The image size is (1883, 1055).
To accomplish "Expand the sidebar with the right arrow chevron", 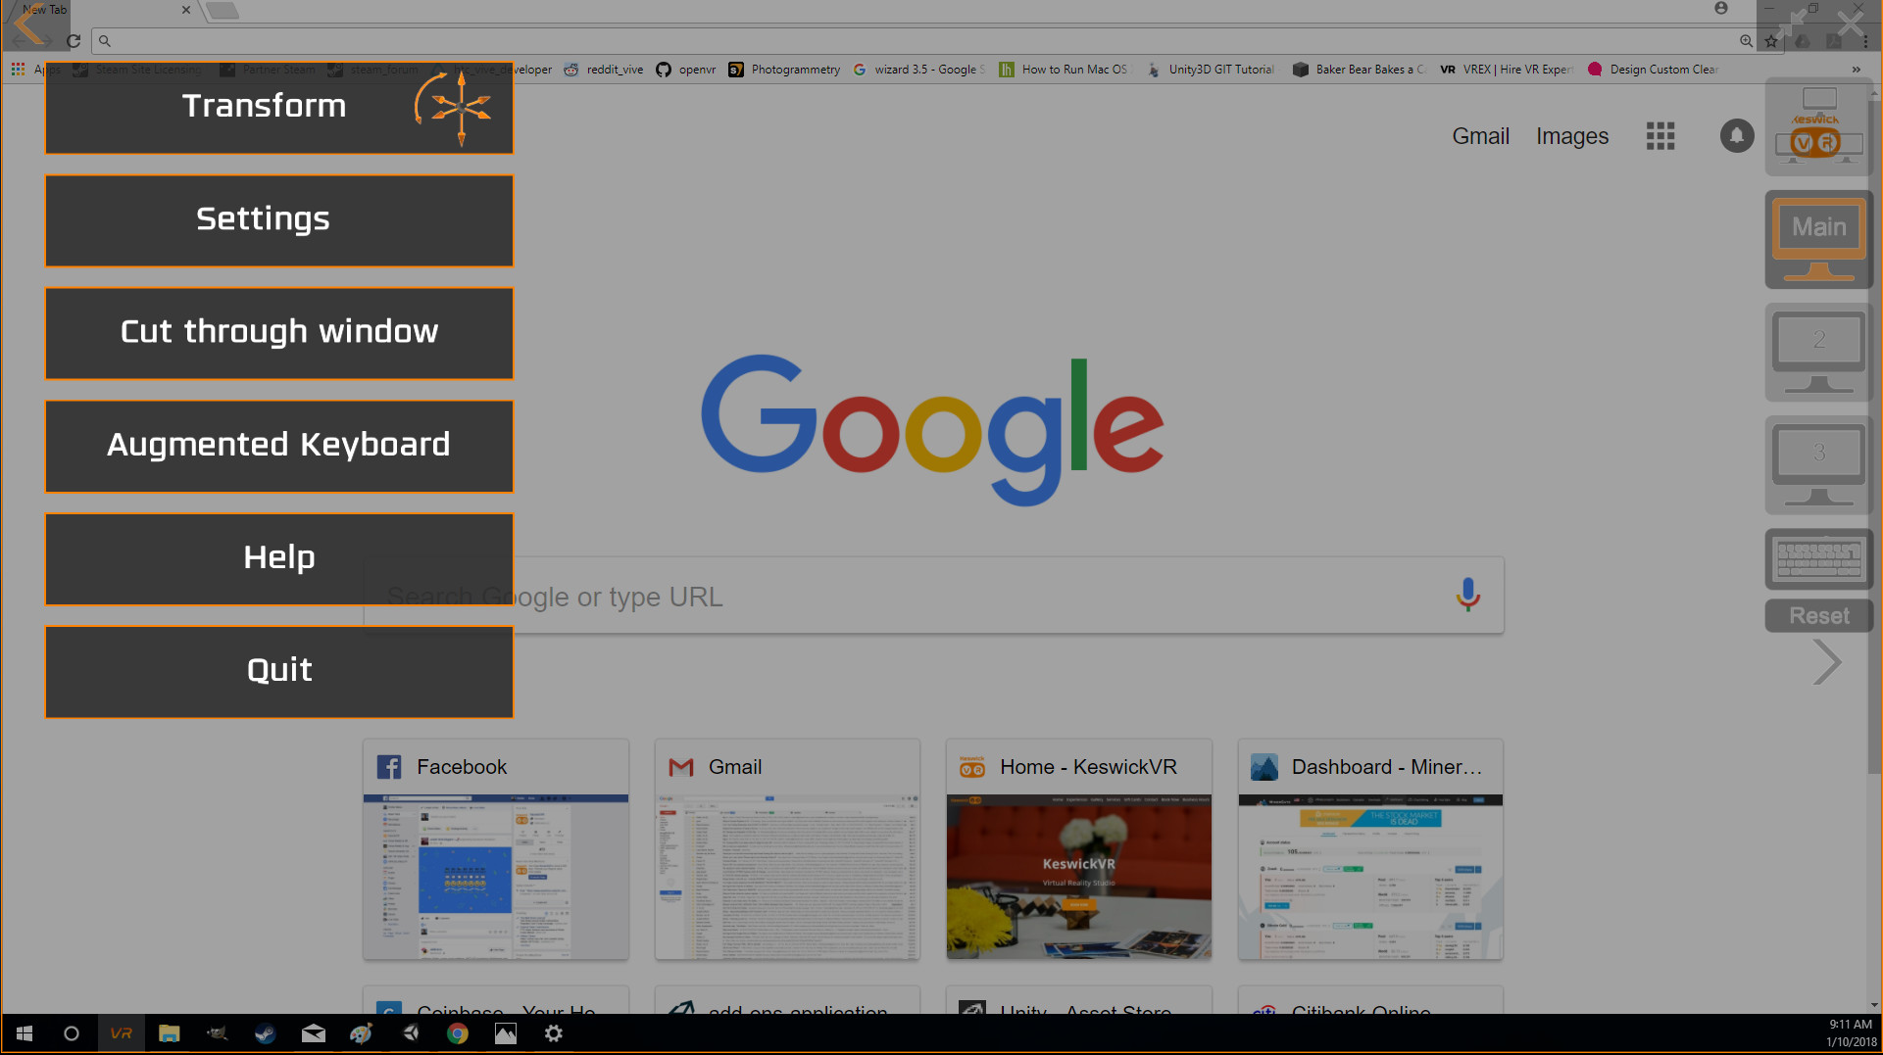I will pos(1825,662).
